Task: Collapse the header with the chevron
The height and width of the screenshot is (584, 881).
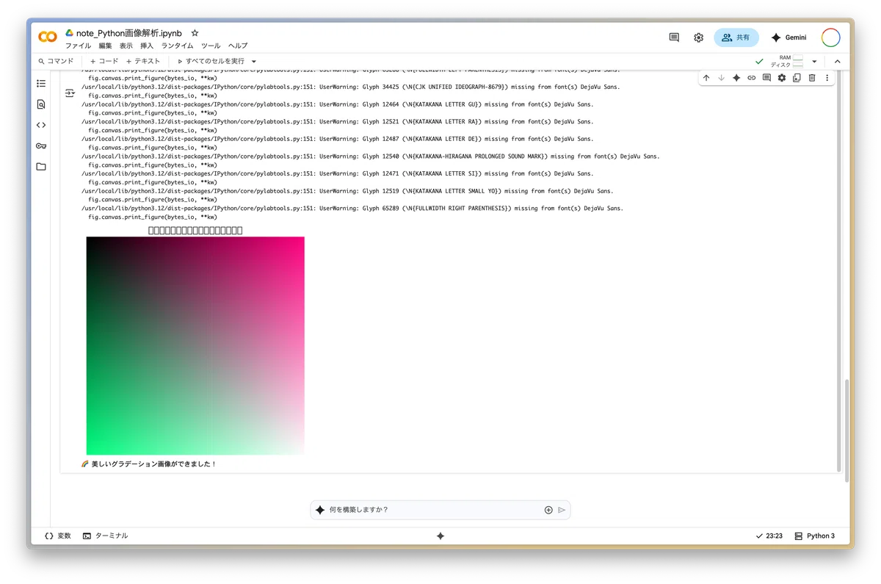Action: tap(837, 62)
